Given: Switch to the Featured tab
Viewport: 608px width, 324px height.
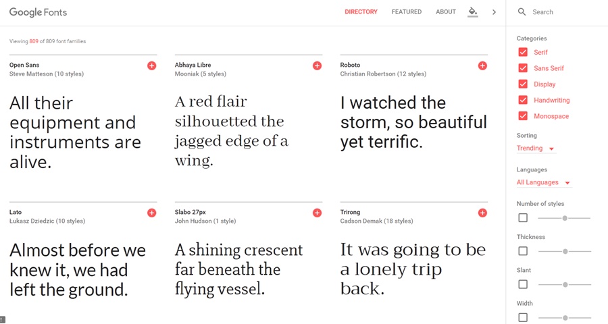Looking at the screenshot, I should (407, 12).
